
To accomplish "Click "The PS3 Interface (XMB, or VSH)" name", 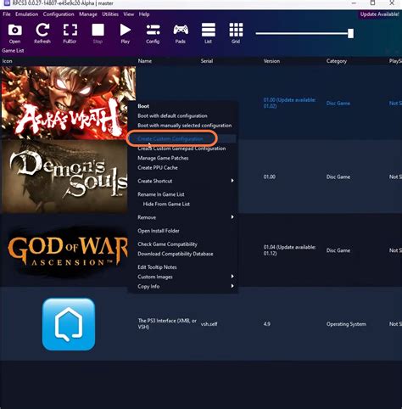I will (x=167, y=324).
